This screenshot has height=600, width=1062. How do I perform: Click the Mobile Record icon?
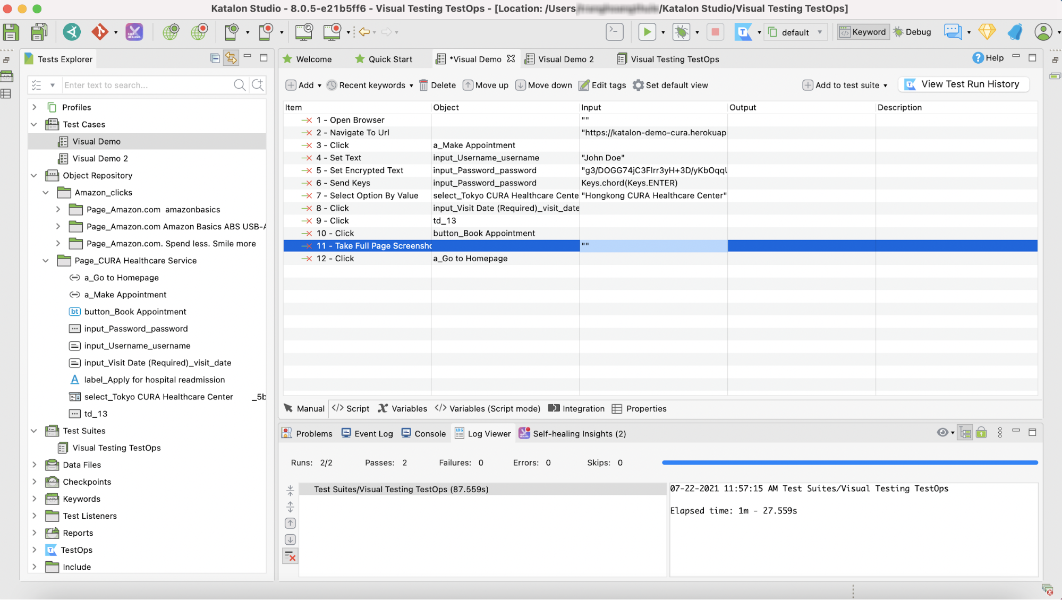(266, 32)
